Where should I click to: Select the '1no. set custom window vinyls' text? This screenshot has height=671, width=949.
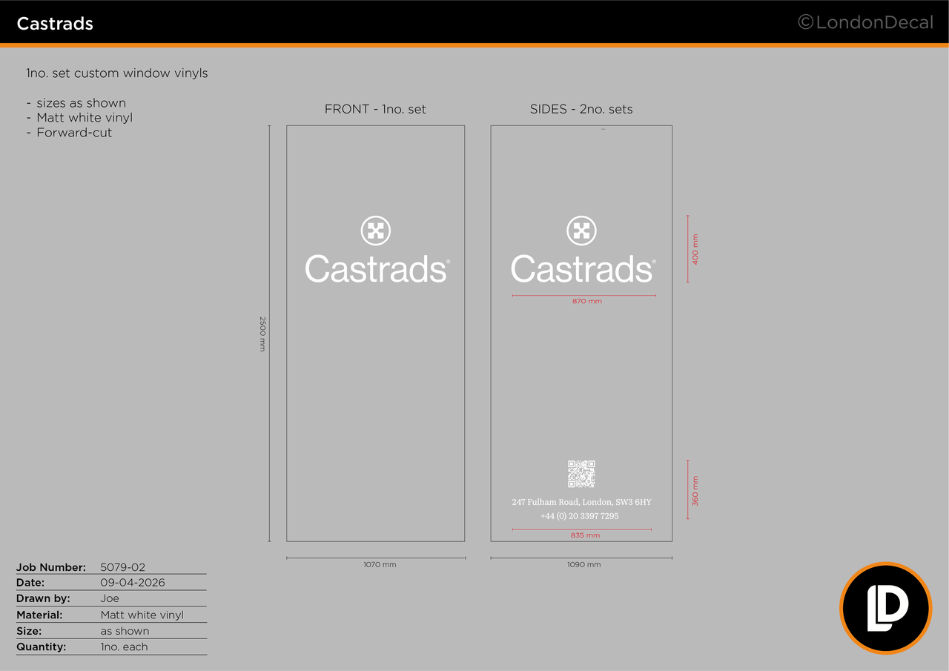(116, 73)
